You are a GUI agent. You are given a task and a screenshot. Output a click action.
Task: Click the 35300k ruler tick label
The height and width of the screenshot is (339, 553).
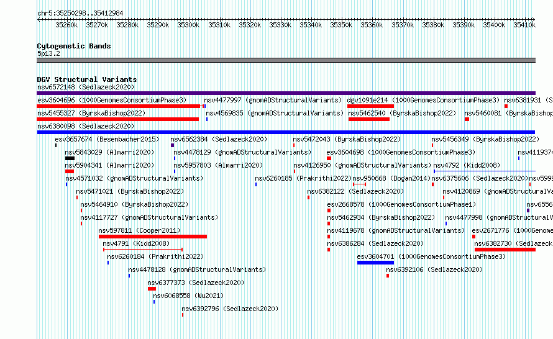pyautogui.click(x=188, y=25)
